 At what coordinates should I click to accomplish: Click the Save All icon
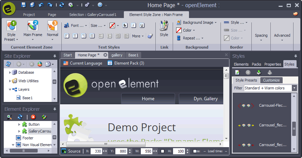(32, 5)
